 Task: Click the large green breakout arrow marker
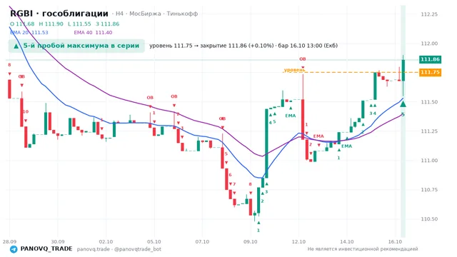(403, 104)
